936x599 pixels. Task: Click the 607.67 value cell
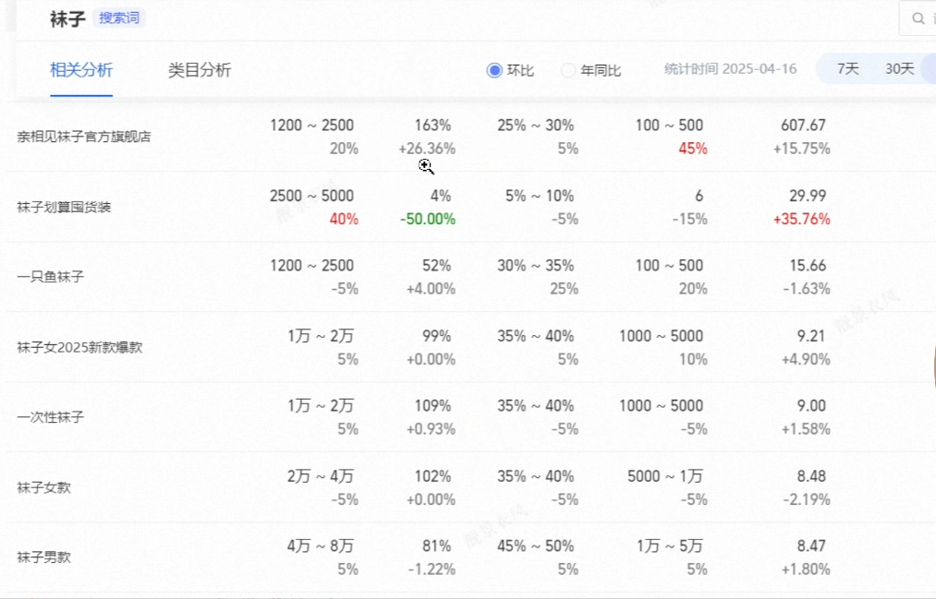click(803, 126)
